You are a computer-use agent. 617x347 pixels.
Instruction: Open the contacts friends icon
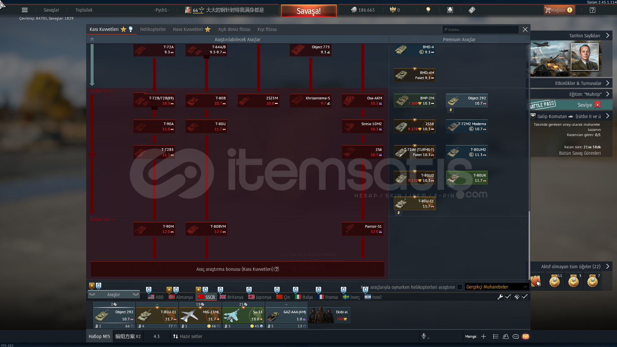506,336
